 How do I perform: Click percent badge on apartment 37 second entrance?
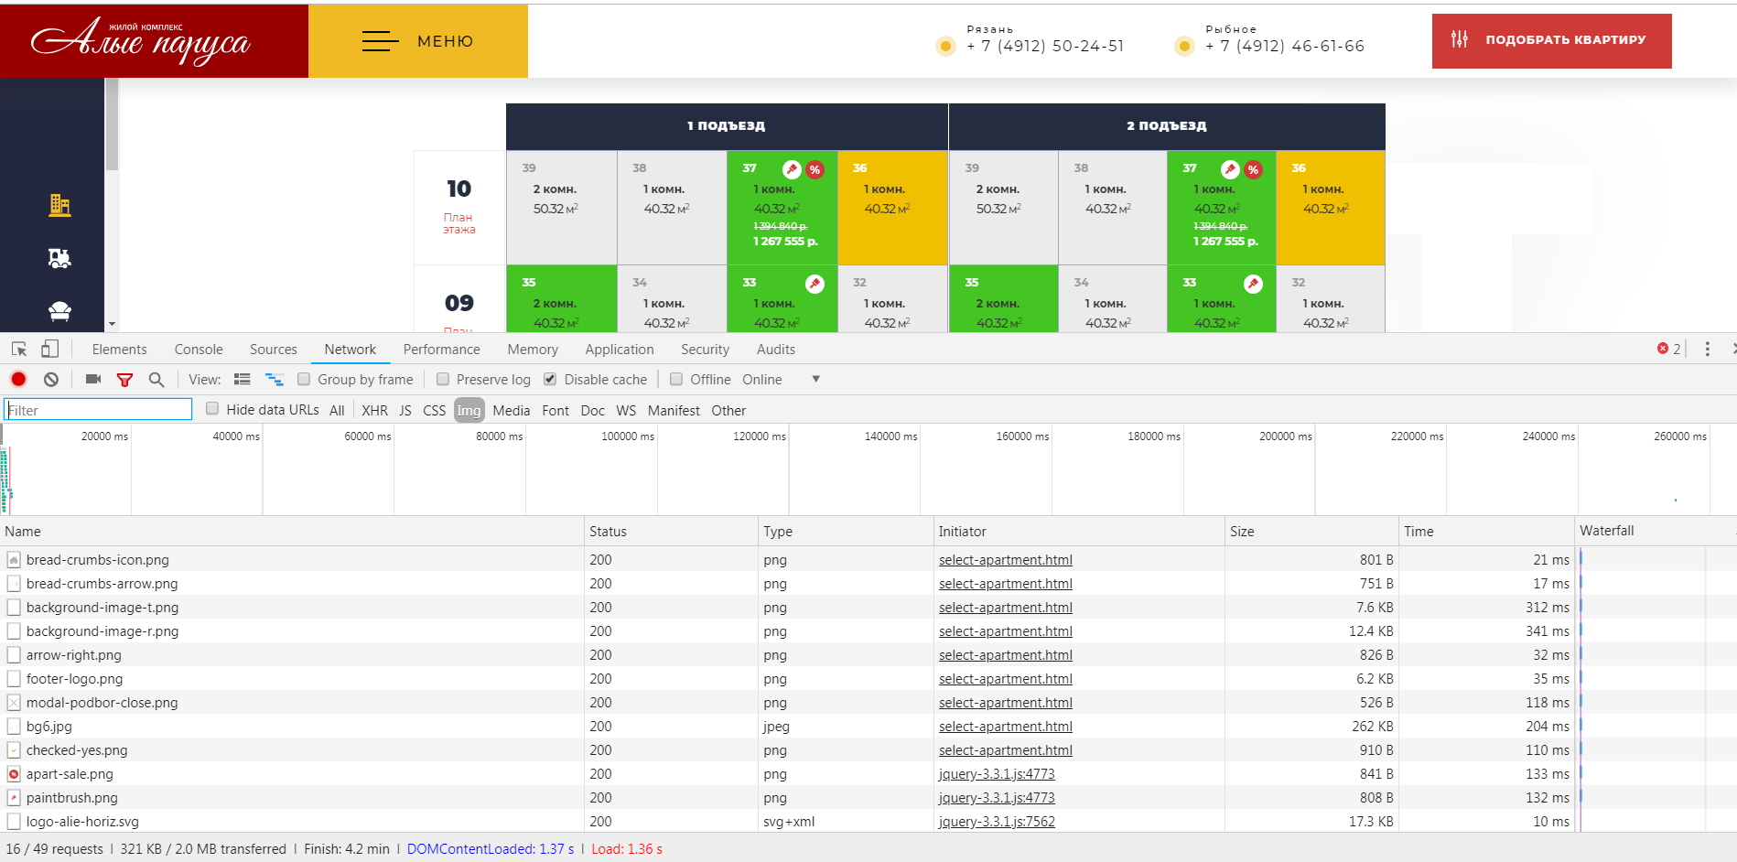1253,169
